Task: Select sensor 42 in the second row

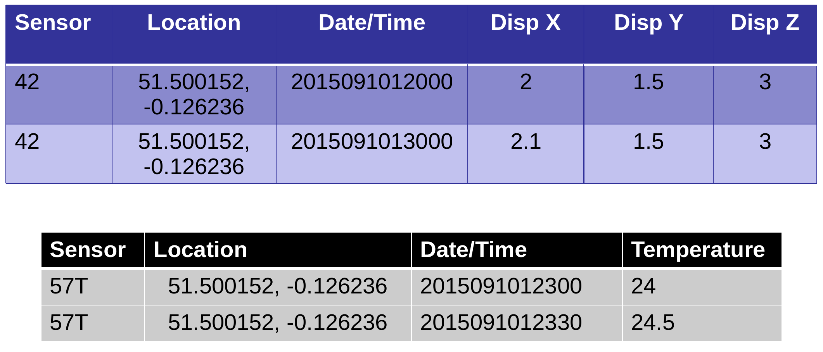Action: [27, 141]
